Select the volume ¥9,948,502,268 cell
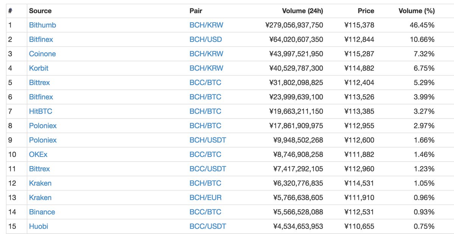 [x=298, y=140]
